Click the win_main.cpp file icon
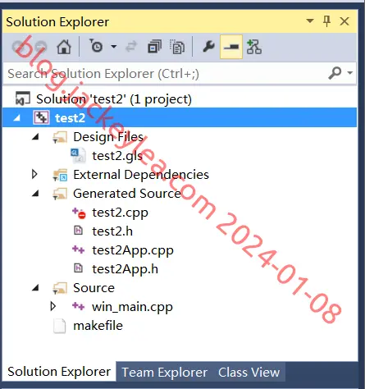Image resolution: width=365 pixels, height=389 pixels. [78, 306]
